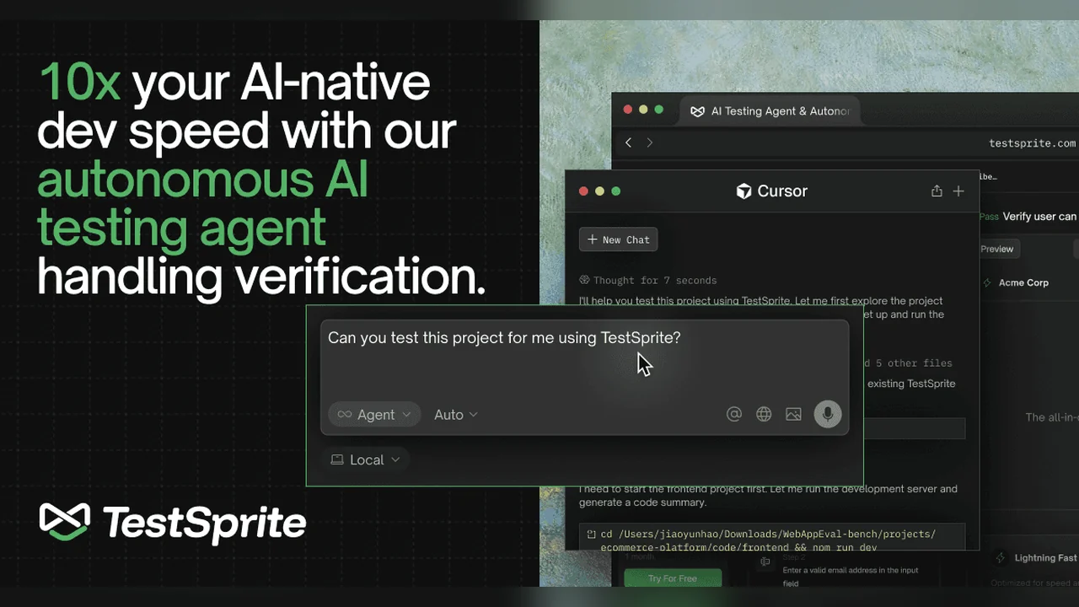Start a New Chat in Cursor
The height and width of the screenshot is (607, 1079).
(618, 239)
